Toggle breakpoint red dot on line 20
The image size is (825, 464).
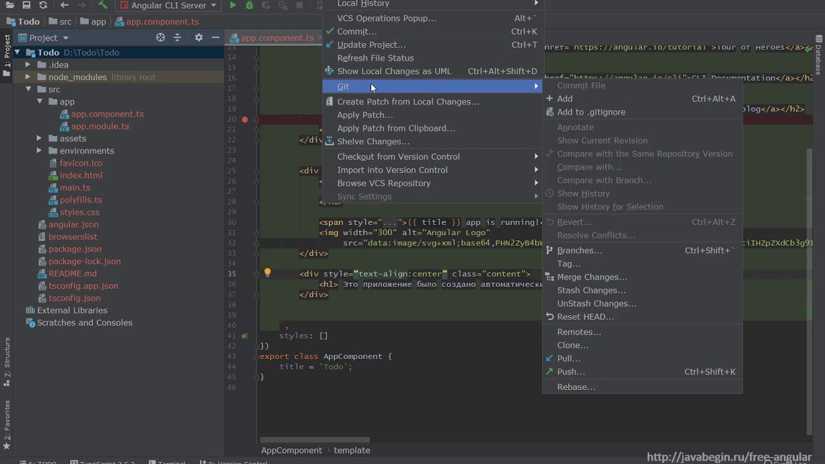[x=244, y=119]
